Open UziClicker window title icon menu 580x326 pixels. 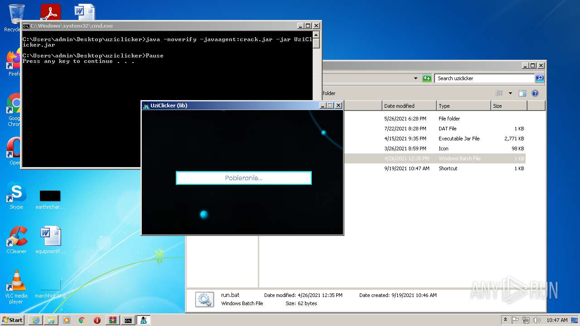coord(146,105)
